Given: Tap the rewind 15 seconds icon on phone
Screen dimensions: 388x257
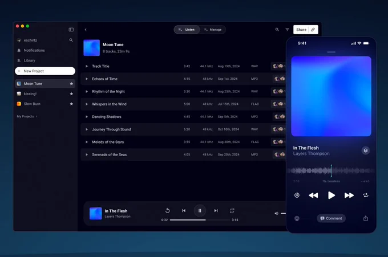Looking at the screenshot, I should point(297,195).
